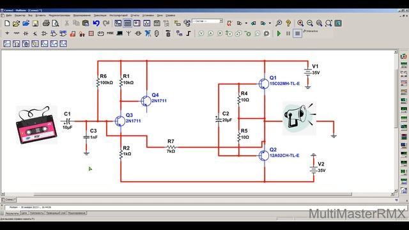The height and width of the screenshot is (230, 409).
Task: Zoom in with red magnifier icon
Action: (x=300, y=23)
